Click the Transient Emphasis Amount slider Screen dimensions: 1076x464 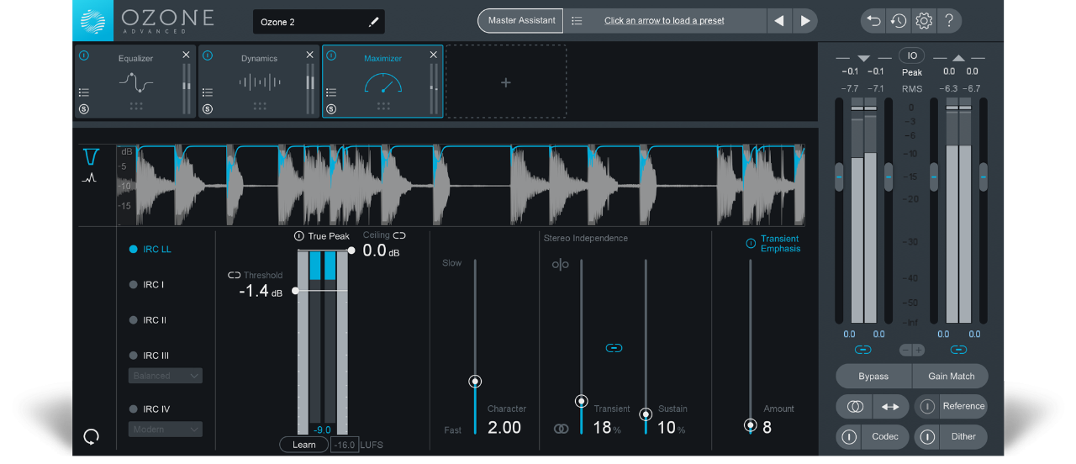(x=751, y=425)
